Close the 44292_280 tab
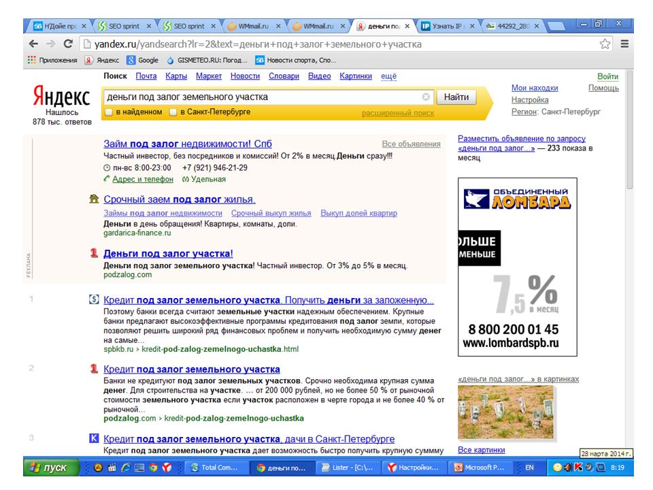The image size is (653, 490). (x=537, y=26)
